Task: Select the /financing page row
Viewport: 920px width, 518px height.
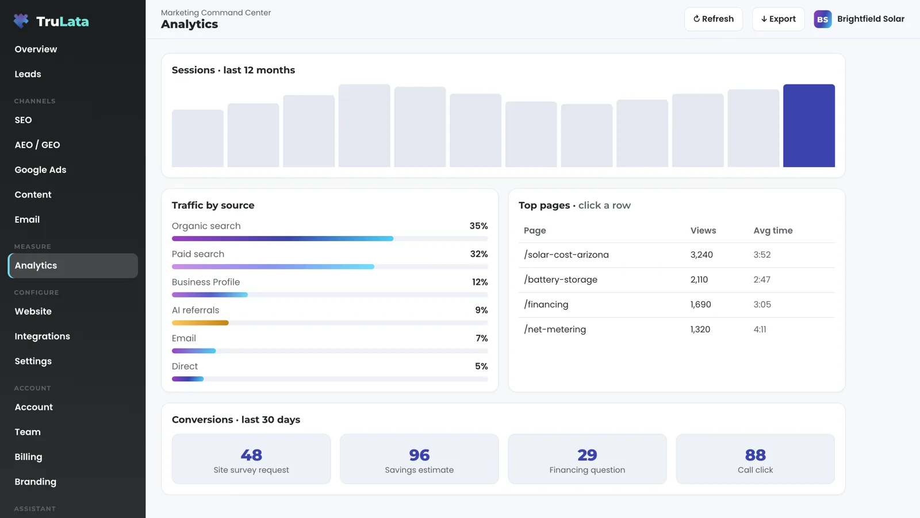Action: click(x=677, y=304)
